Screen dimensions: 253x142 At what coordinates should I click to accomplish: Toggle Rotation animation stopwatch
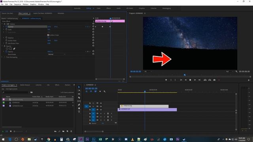(x=6, y=38)
